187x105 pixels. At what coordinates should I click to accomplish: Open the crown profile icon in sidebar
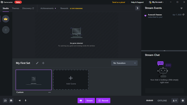(6, 19)
